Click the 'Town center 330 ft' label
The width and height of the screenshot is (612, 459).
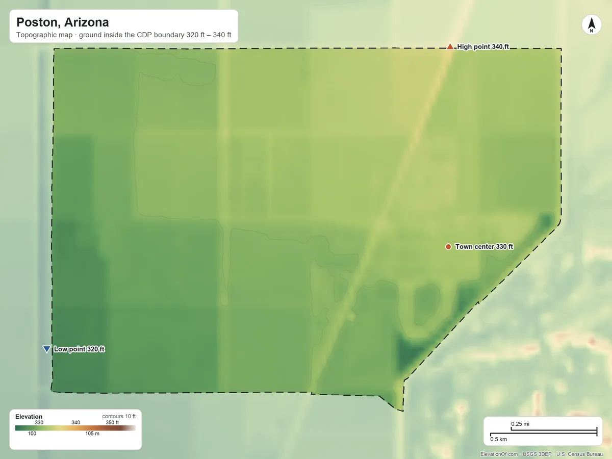point(484,247)
